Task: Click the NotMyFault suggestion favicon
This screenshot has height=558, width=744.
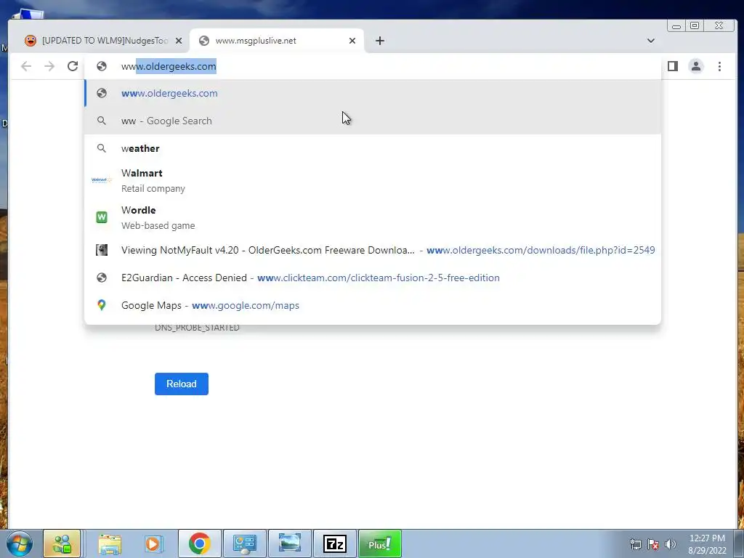Action: tap(102, 250)
